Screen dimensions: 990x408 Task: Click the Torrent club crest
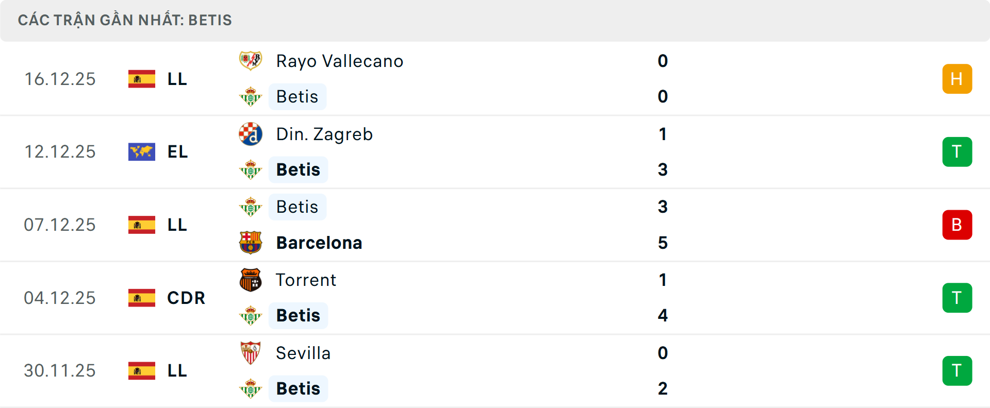tap(251, 280)
